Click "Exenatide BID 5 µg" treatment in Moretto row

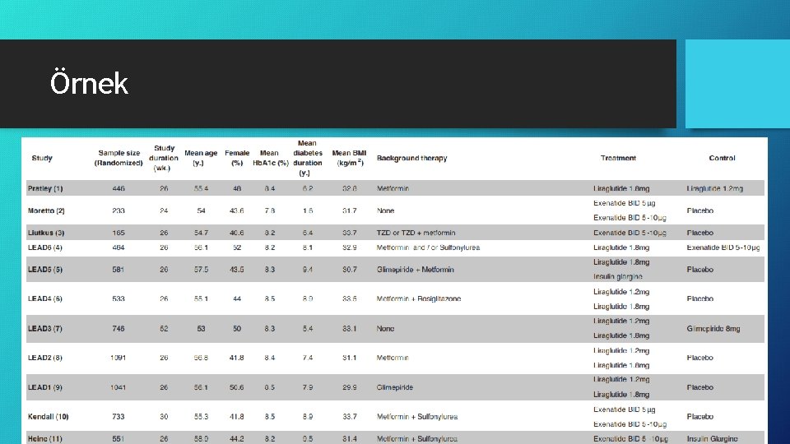point(625,203)
